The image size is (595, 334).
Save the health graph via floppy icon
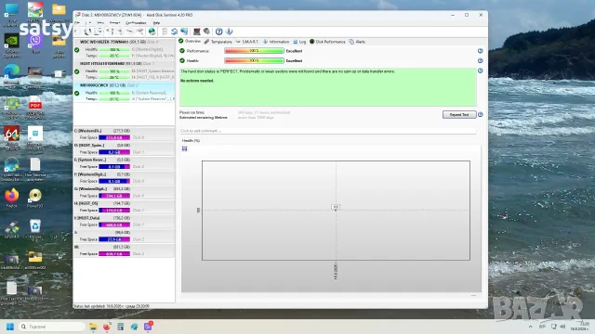(184, 148)
